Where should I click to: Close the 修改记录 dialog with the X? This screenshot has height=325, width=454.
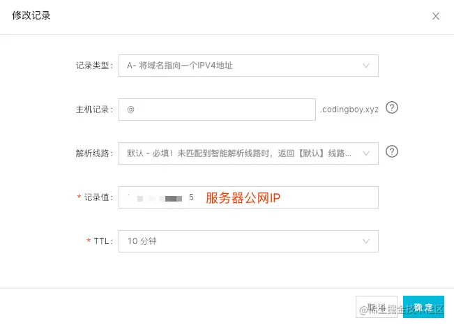click(x=435, y=16)
